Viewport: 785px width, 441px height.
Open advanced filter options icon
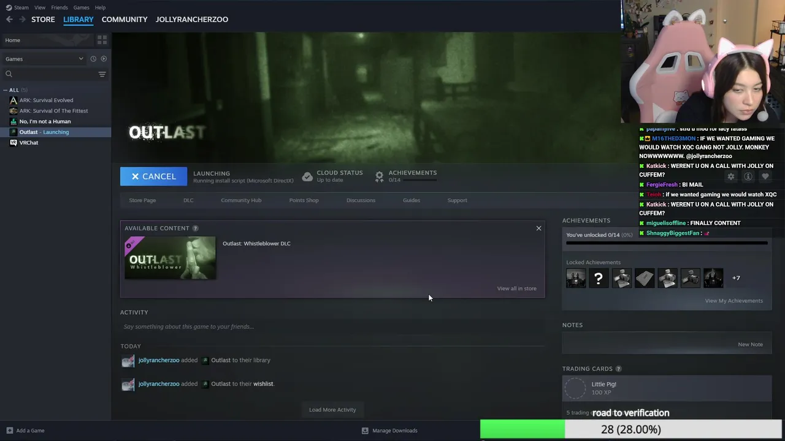coord(102,74)
